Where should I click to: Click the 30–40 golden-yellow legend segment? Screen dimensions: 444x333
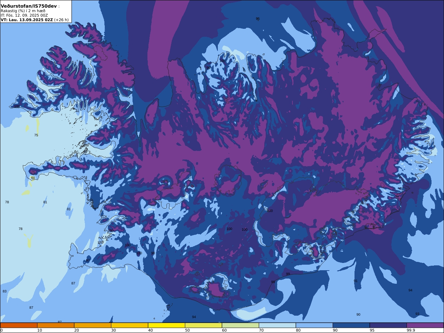point(129,325)
